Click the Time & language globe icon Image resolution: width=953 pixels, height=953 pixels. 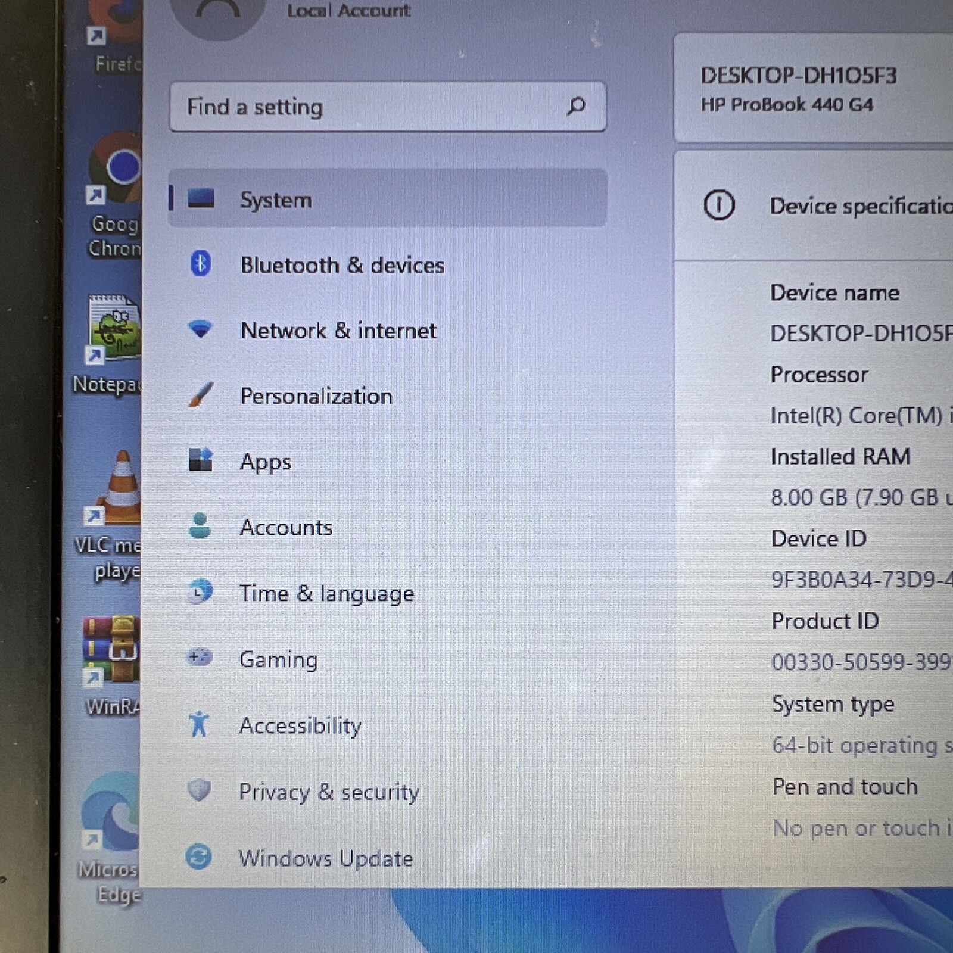(x=200, y=591)
